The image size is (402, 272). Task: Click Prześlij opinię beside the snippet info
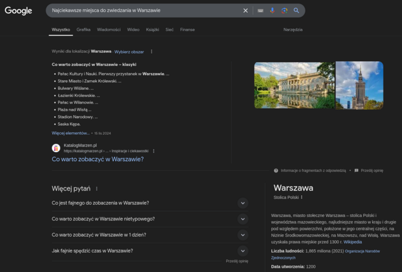[372, 171]
